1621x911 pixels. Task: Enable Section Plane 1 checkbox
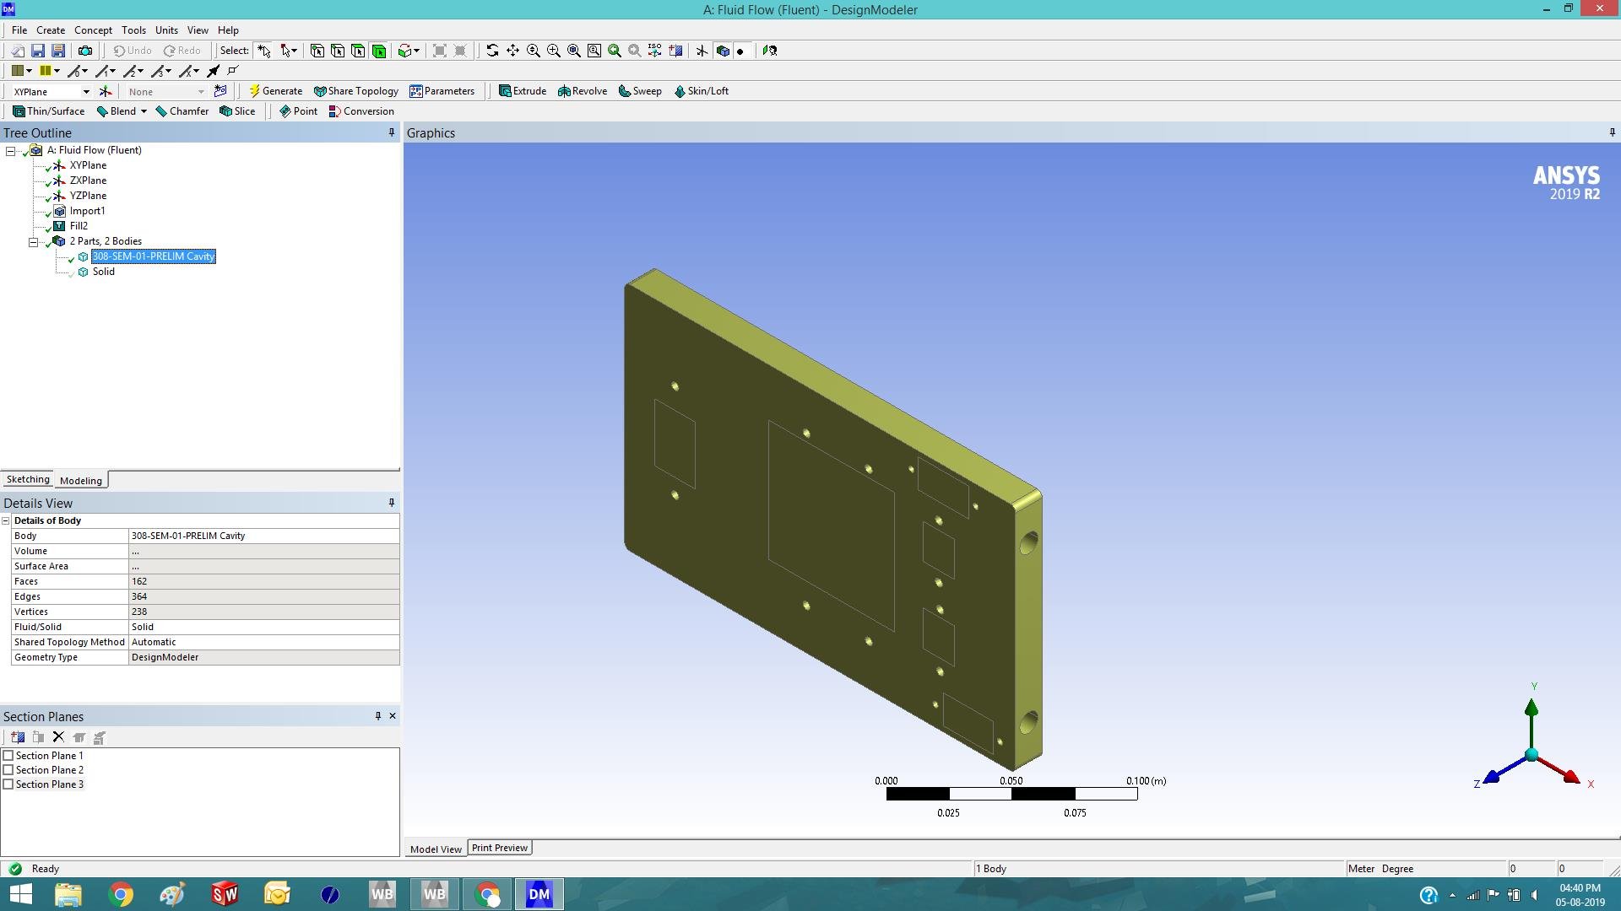coord(8,756)
